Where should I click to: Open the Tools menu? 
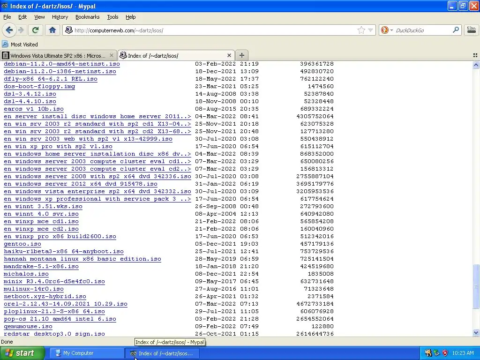click(112, 17)
